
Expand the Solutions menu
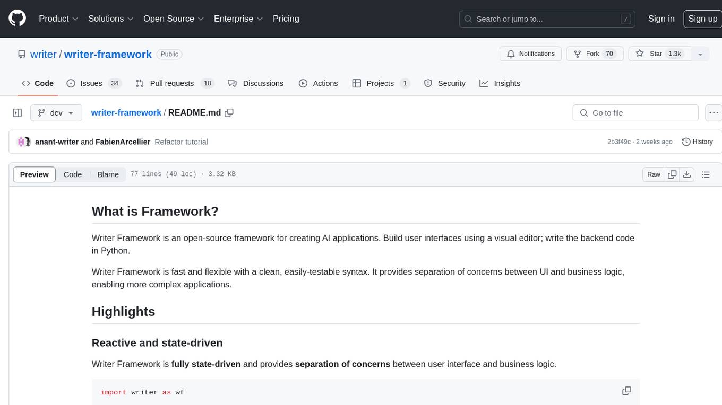click(110, 19)
